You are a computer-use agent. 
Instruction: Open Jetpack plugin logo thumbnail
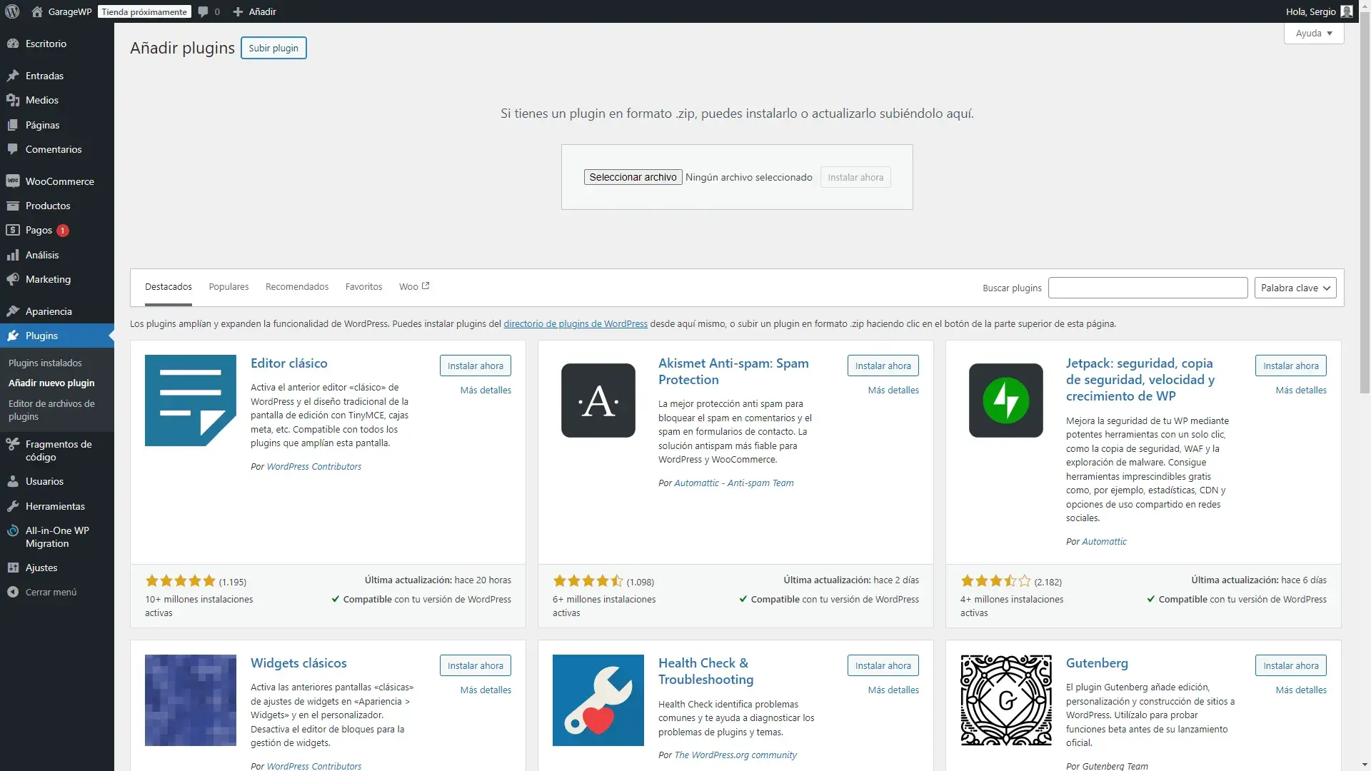[x=1006, y=400]
